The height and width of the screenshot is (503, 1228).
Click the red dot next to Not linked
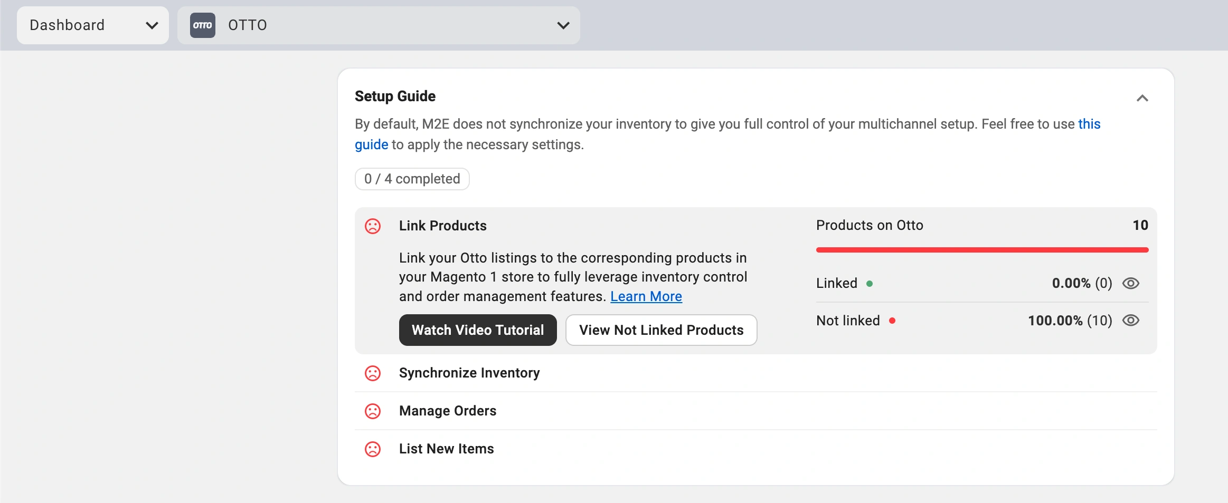click(x=892, y=321)
